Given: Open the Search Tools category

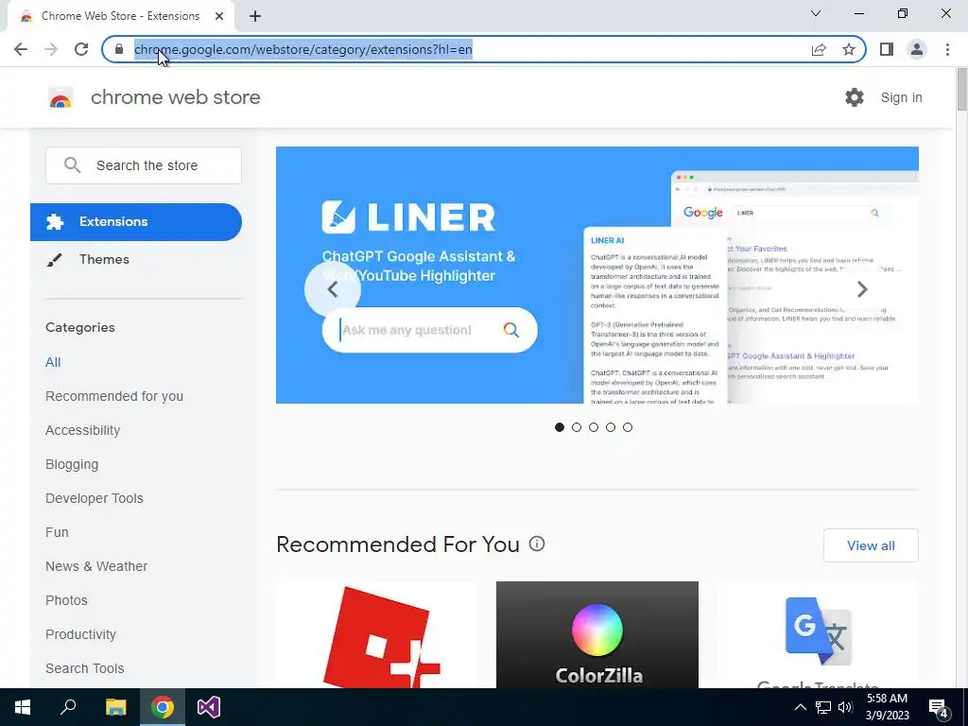Looking at the screenshot, I should tap(84, 668).
